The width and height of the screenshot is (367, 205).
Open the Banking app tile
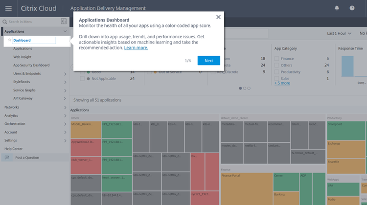[286, 198]
